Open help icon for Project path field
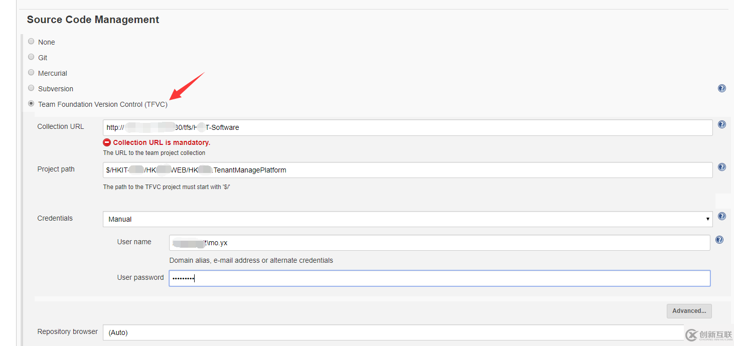 pyautogui.click(x=721, y=167)
